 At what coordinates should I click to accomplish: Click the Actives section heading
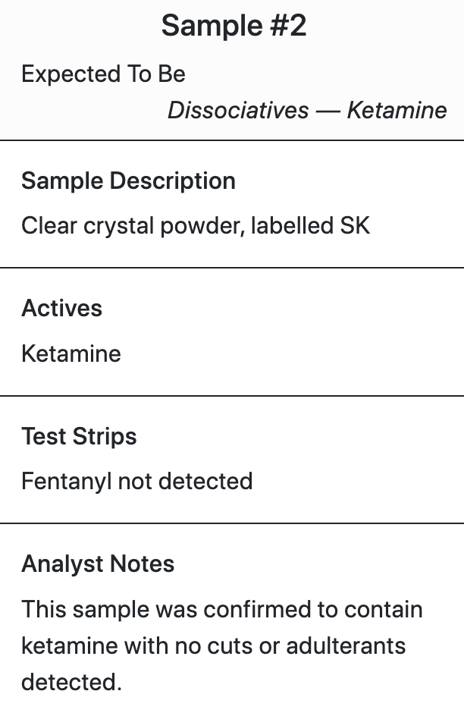(61, 308)
